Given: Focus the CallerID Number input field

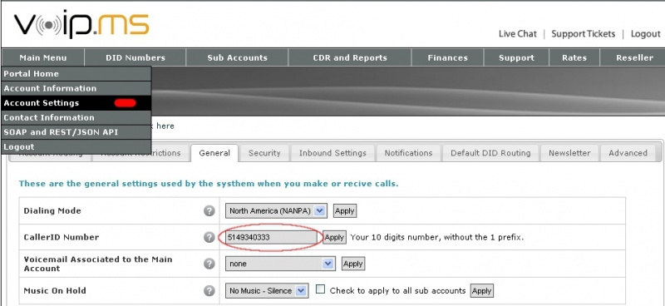Looking at the screenshot, I should point(272,237).
